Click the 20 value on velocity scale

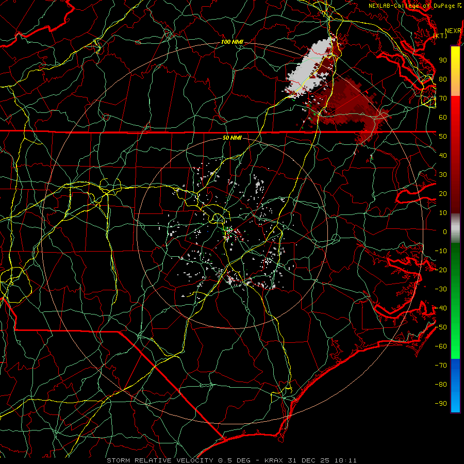pyautogui.click(x=443, y=193)
